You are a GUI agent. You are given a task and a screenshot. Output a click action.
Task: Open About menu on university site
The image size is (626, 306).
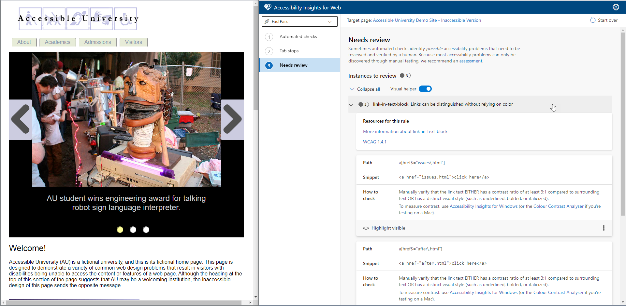[x=24, y=42]
